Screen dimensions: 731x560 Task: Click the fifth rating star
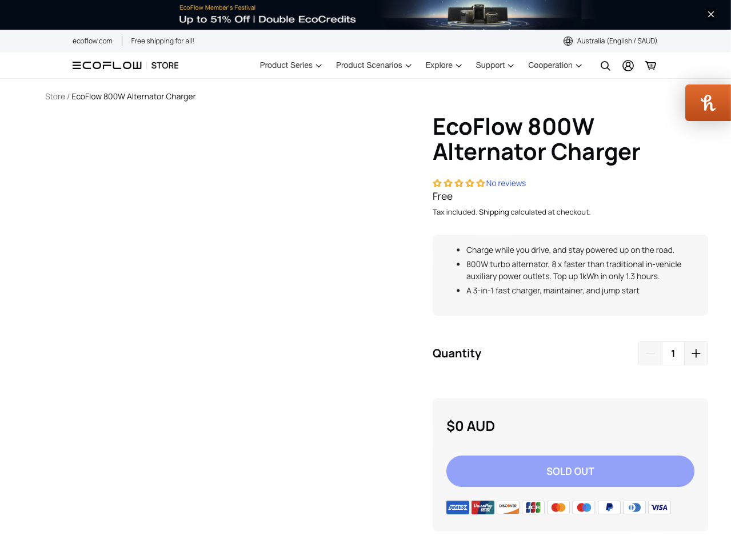pyautogui.click(x=481, y=183)
